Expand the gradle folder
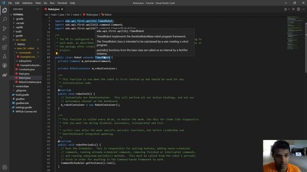The height and width of the screenshot is (172, 307). point(25,36)
